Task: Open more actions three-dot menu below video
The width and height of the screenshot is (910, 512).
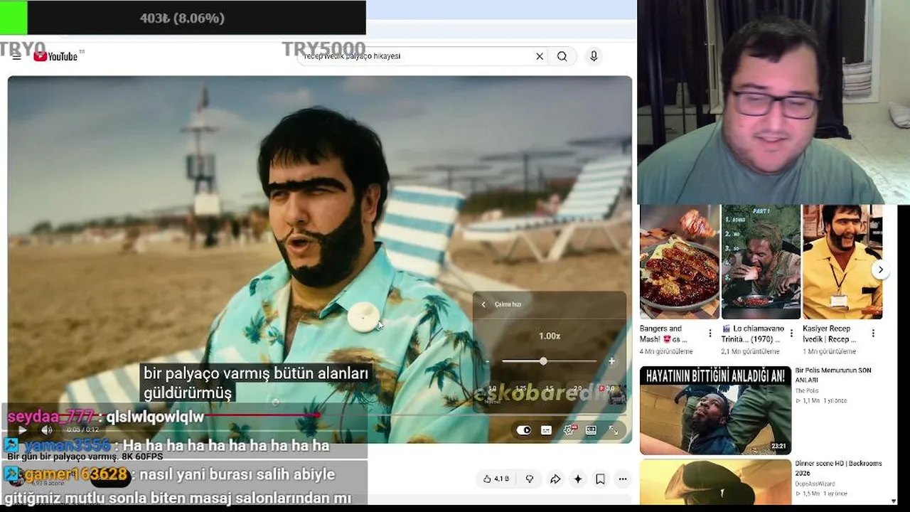Action: (x=623, y=479)
